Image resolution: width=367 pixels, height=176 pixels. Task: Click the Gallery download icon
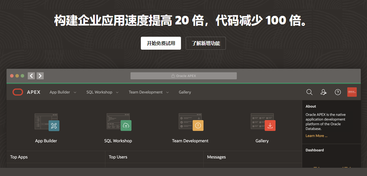[x=270, y=125]
